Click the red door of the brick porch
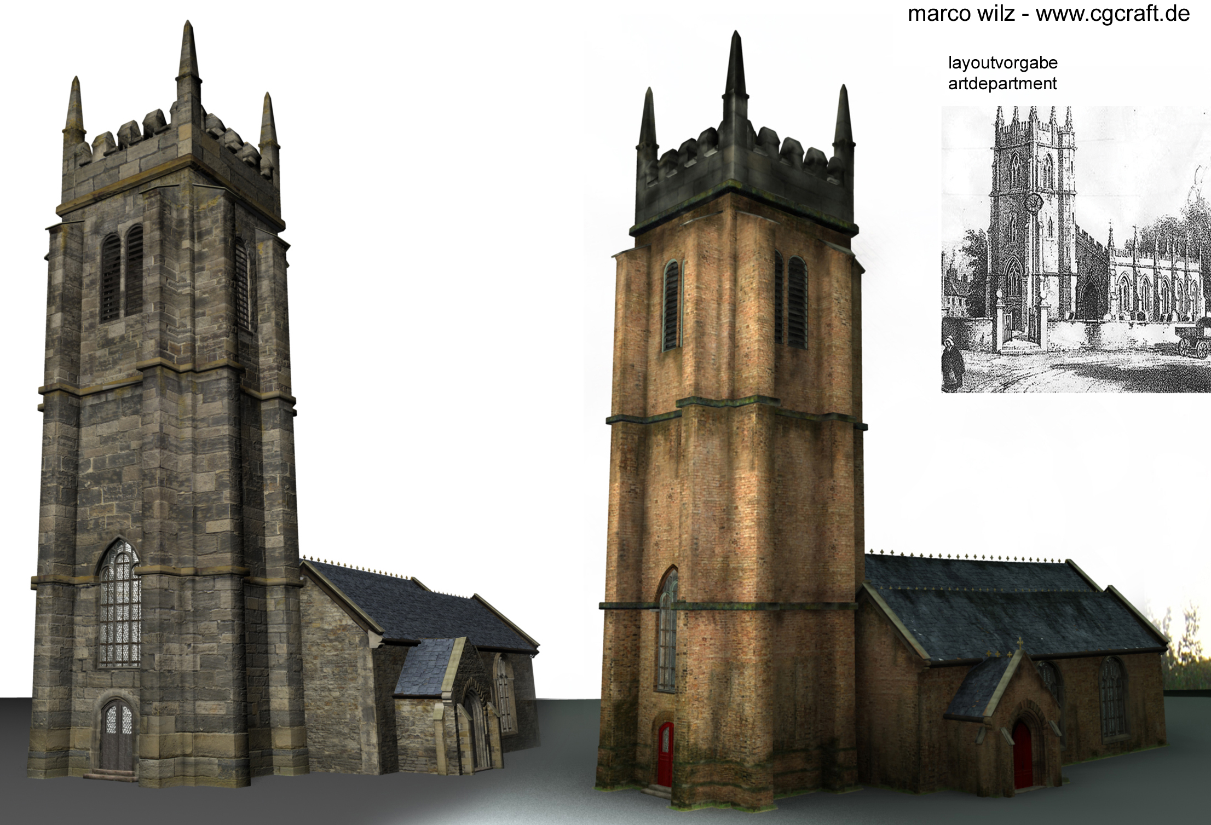The height and width of the screenshot is (825, 1211). click(x=1023, y=754)
